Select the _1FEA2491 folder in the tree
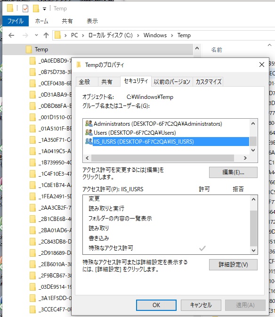 pyautogui.click(x=50, y=196)
